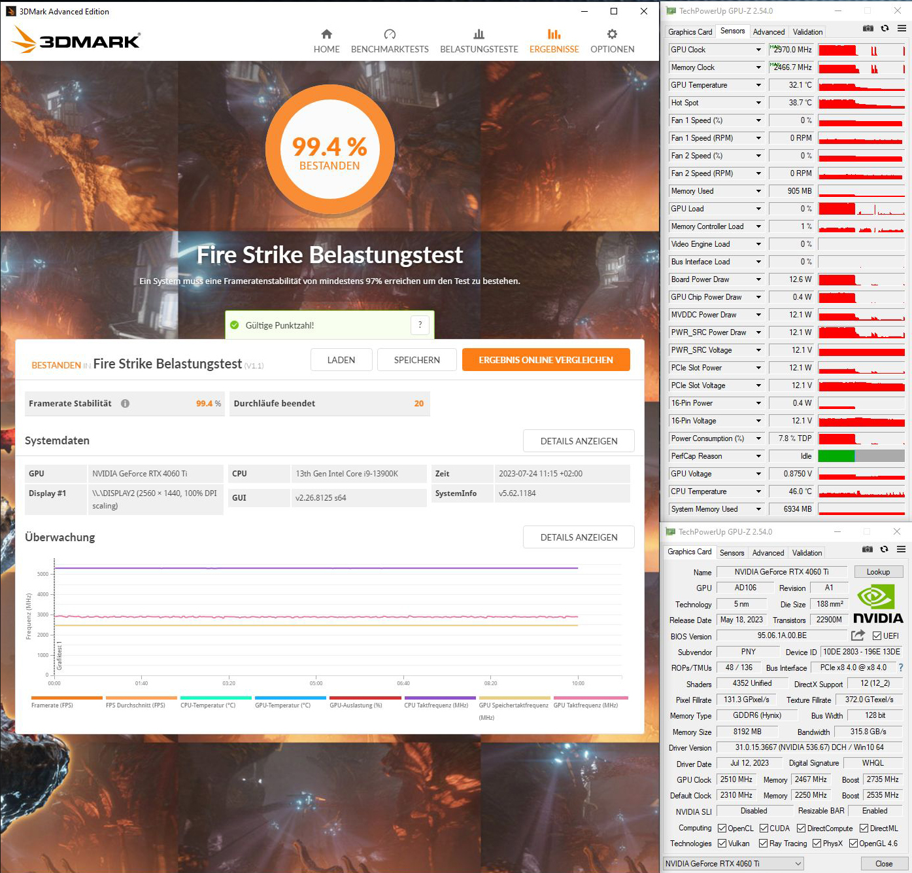The height and width of the screenshot is (873, 912).
Task: Open hamburger menu in GPU-Z Sensors window
Action: point(901,28)
